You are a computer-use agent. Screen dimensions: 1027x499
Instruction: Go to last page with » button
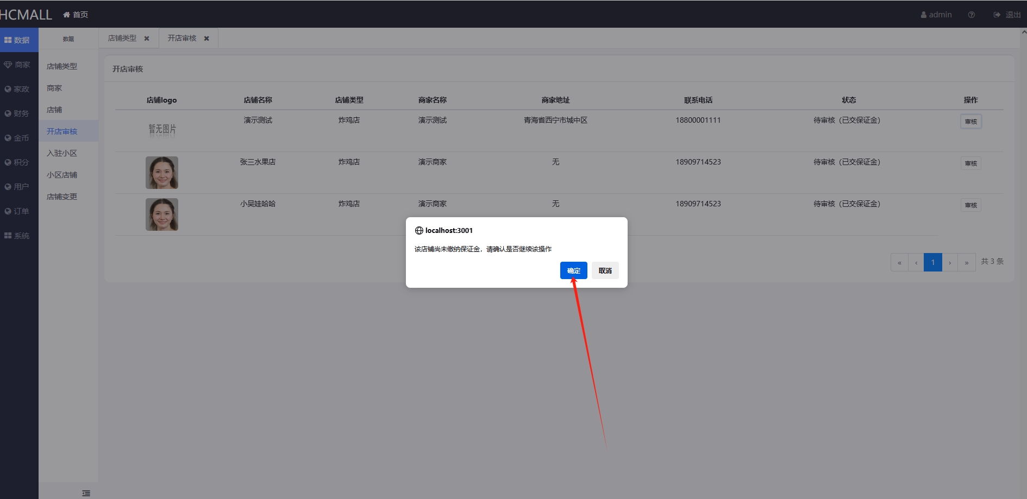click(966, 262)
